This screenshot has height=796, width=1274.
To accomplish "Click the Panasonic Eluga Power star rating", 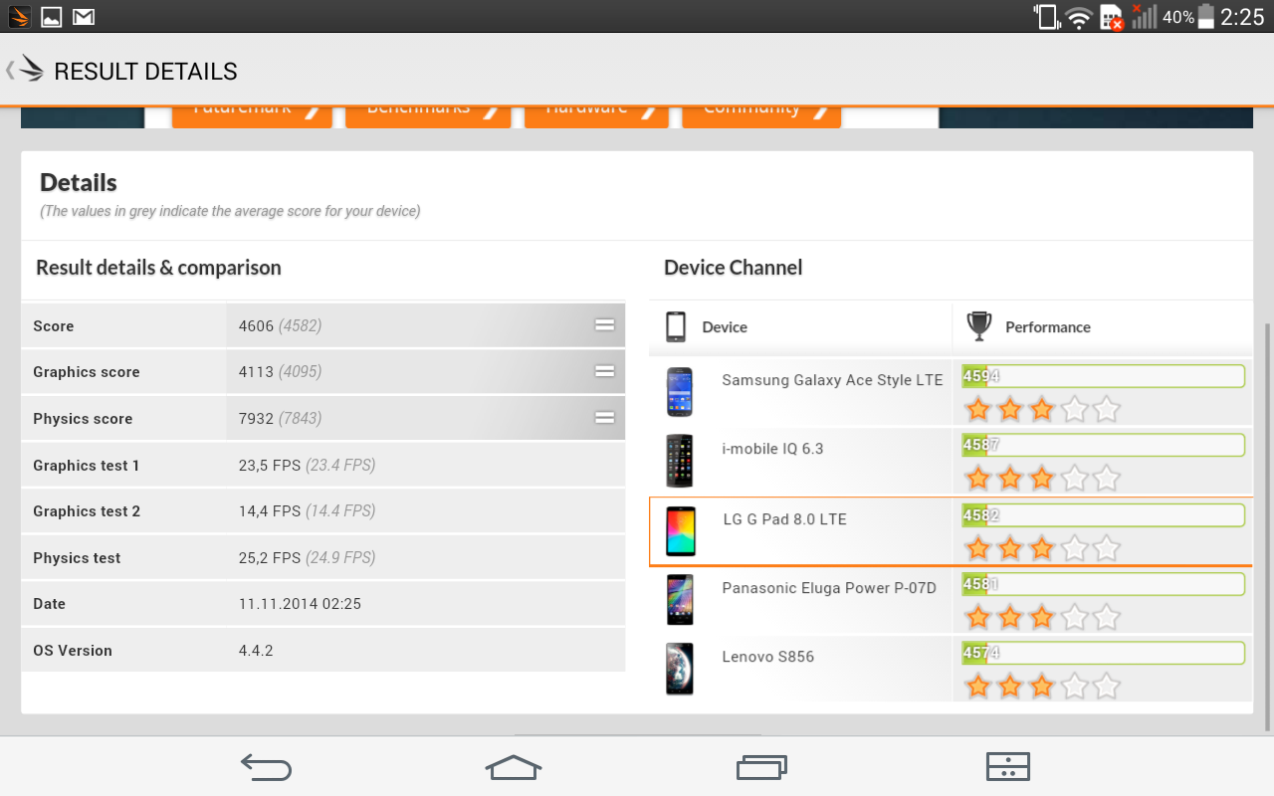I will (x=1042, y=618).
